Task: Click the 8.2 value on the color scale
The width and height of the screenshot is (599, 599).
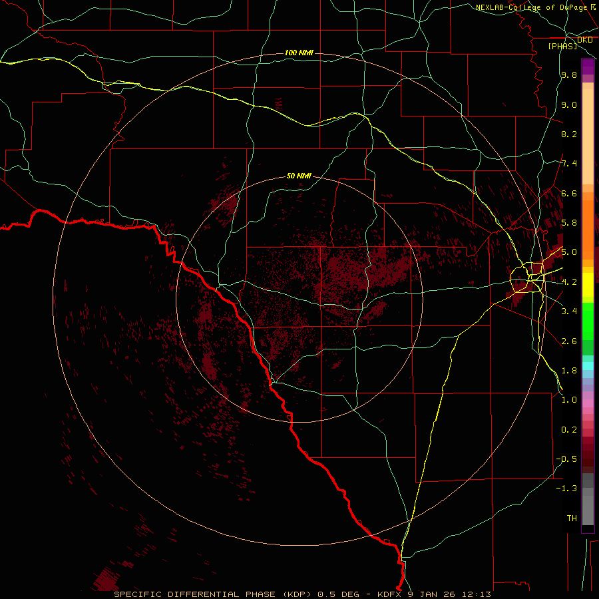Action: (x=569, y=134)
